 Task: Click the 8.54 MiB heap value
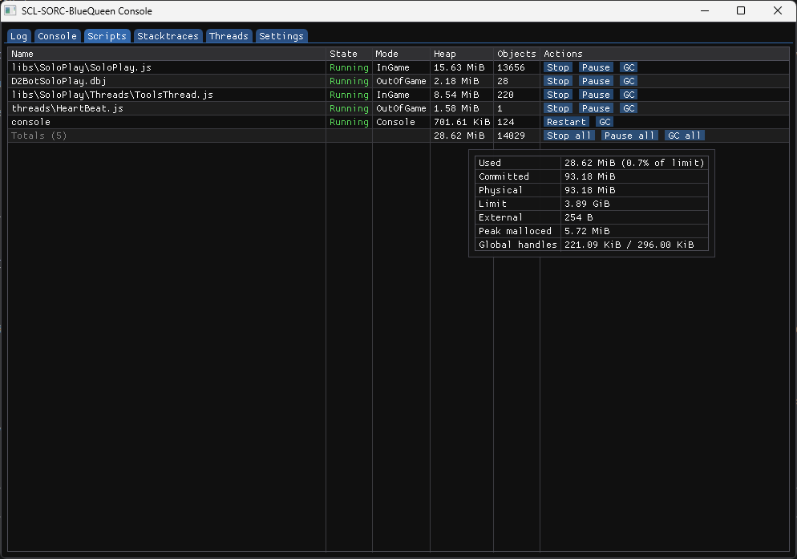(x=456, y=95)
